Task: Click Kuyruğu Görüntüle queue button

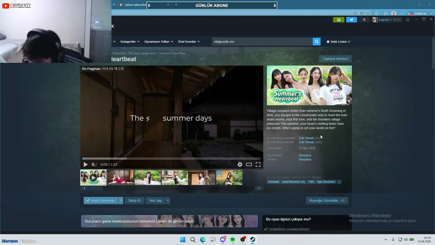Action: click(x=327, y=200)
